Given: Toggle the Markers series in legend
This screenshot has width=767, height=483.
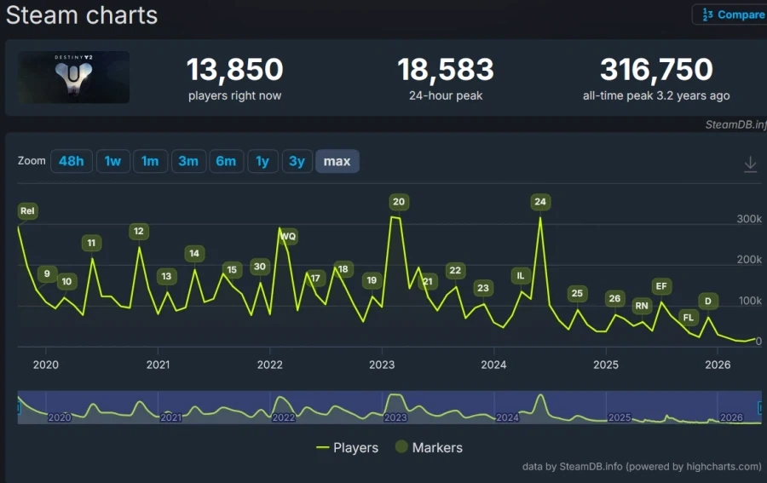Looking at the screenshot, I should tap(429, 447).
